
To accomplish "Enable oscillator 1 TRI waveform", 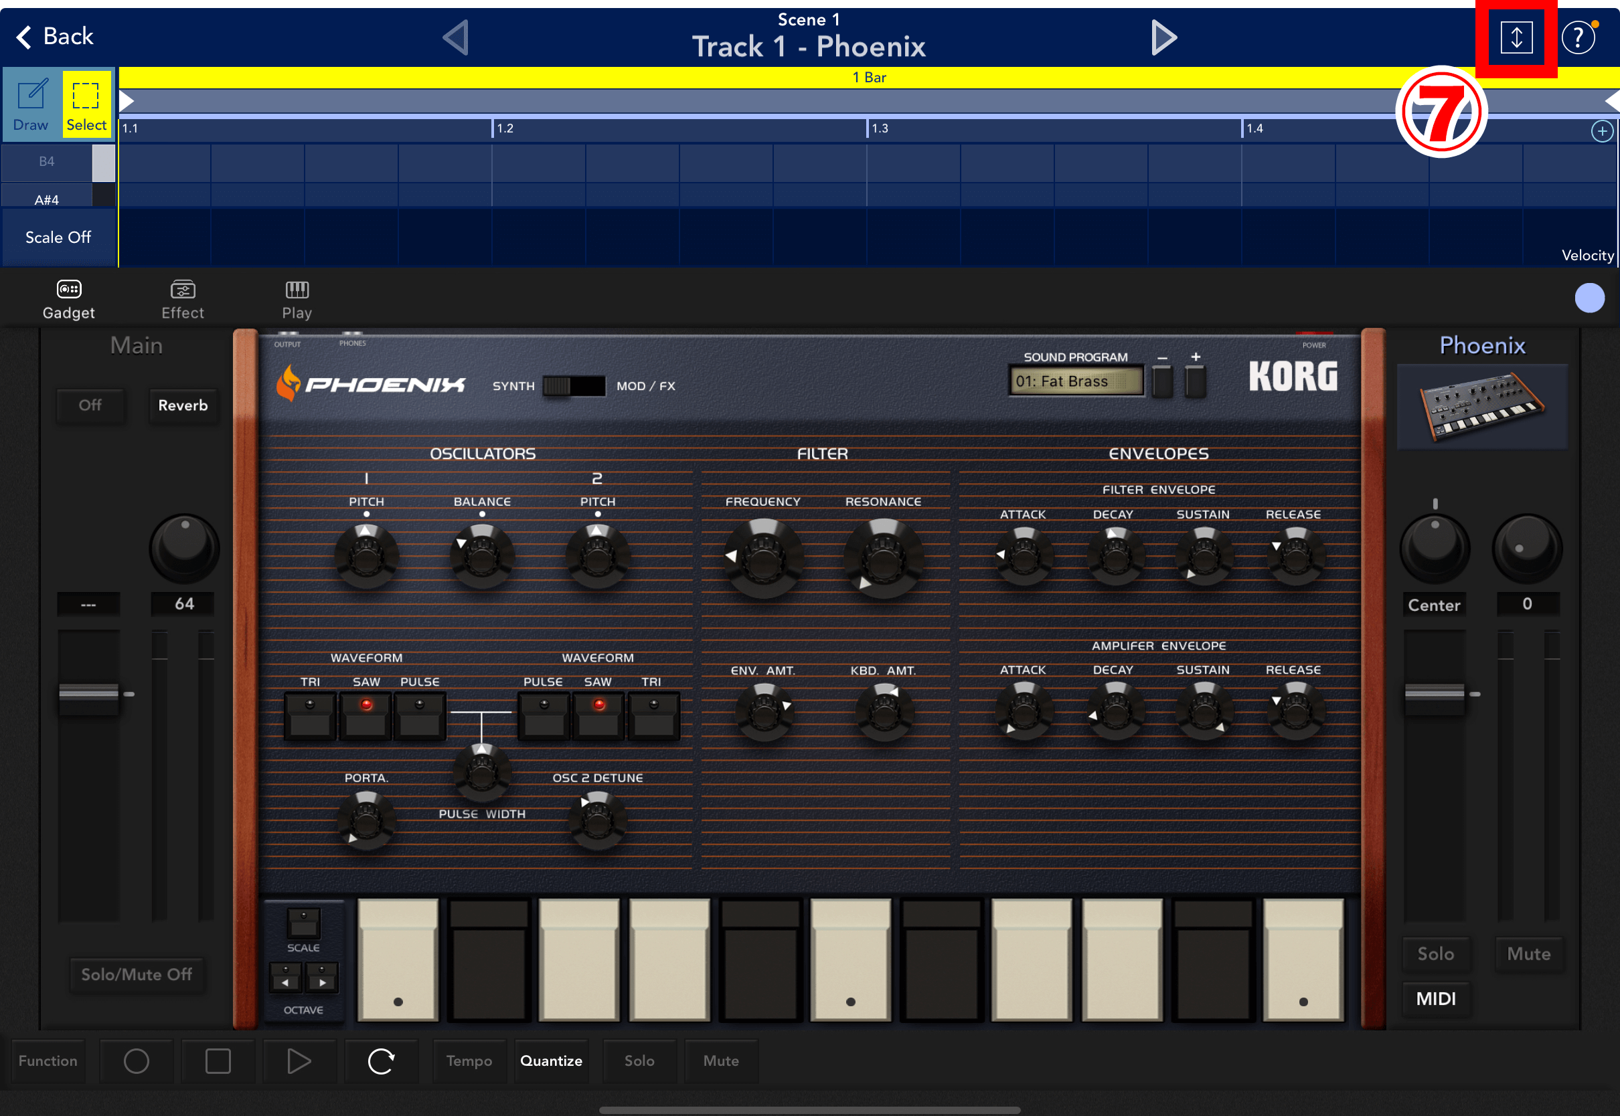I will pyautogui.click(x=310, y=715).
